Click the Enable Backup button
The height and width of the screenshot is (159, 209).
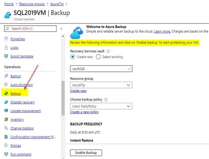(x=86, y=153)
